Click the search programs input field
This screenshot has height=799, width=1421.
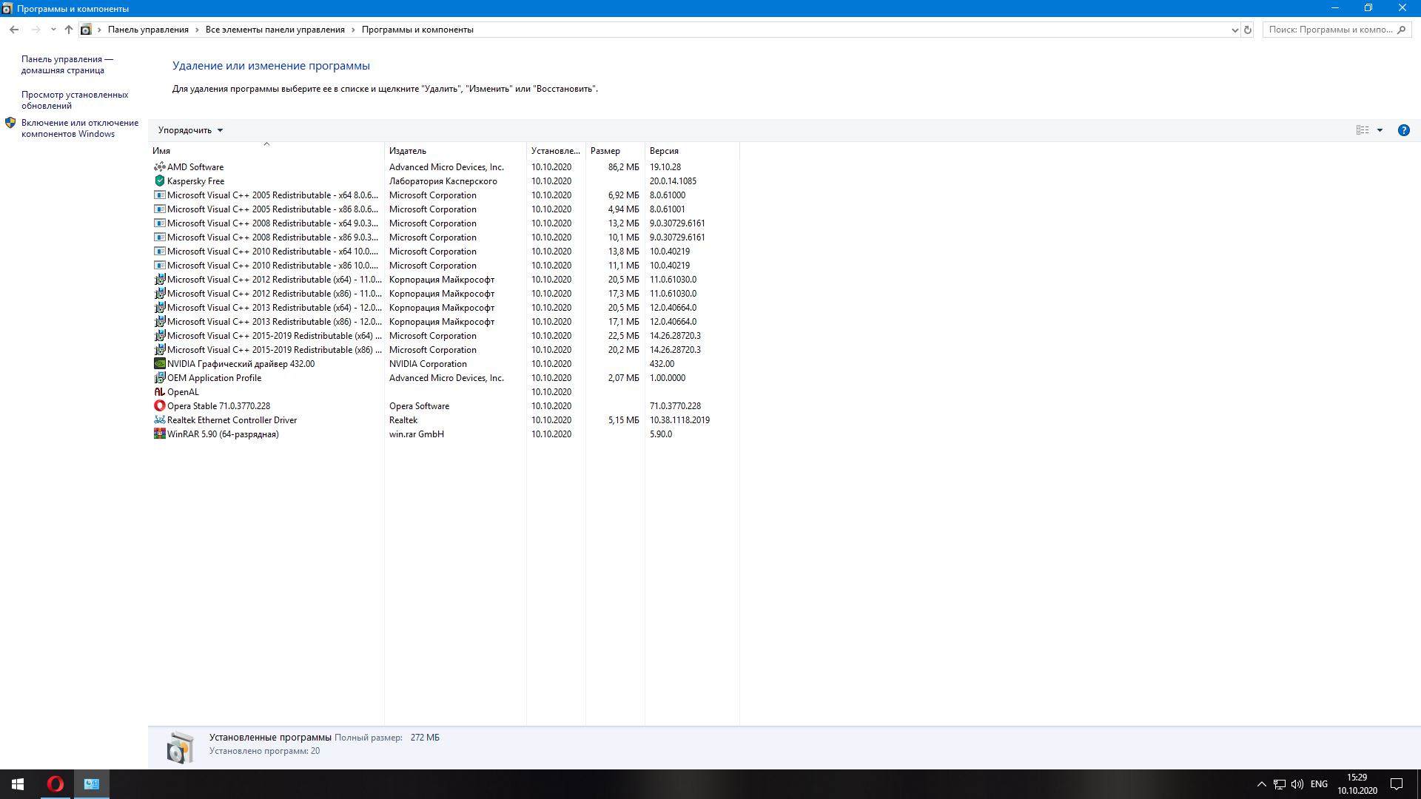click(1330, 30)
